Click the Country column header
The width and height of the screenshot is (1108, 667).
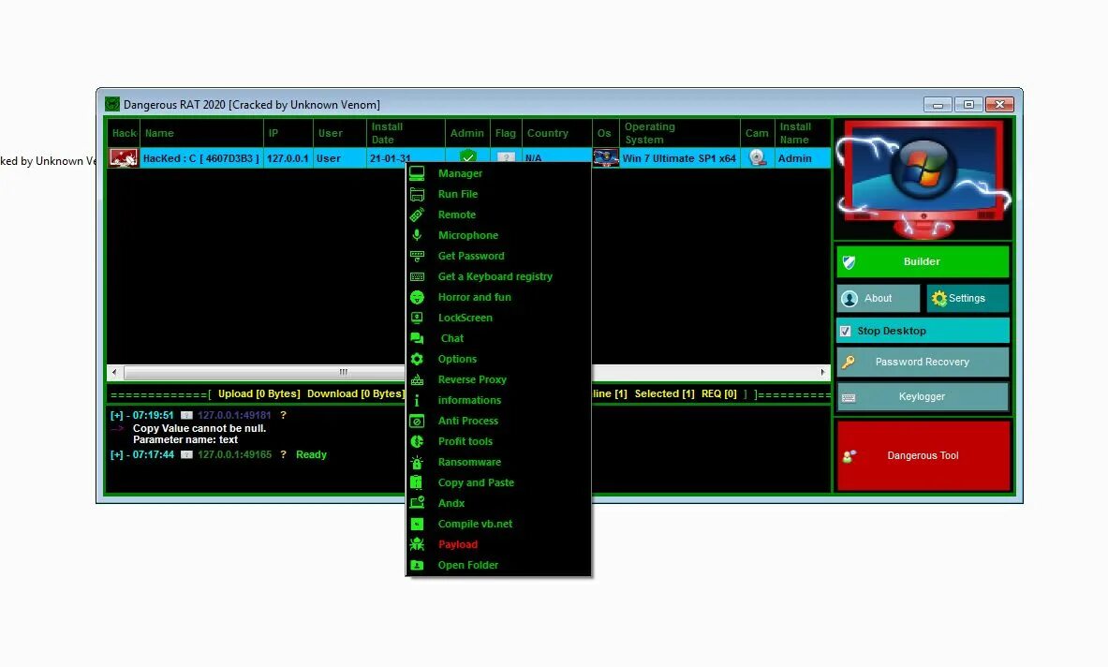click(x=557, y=133)
